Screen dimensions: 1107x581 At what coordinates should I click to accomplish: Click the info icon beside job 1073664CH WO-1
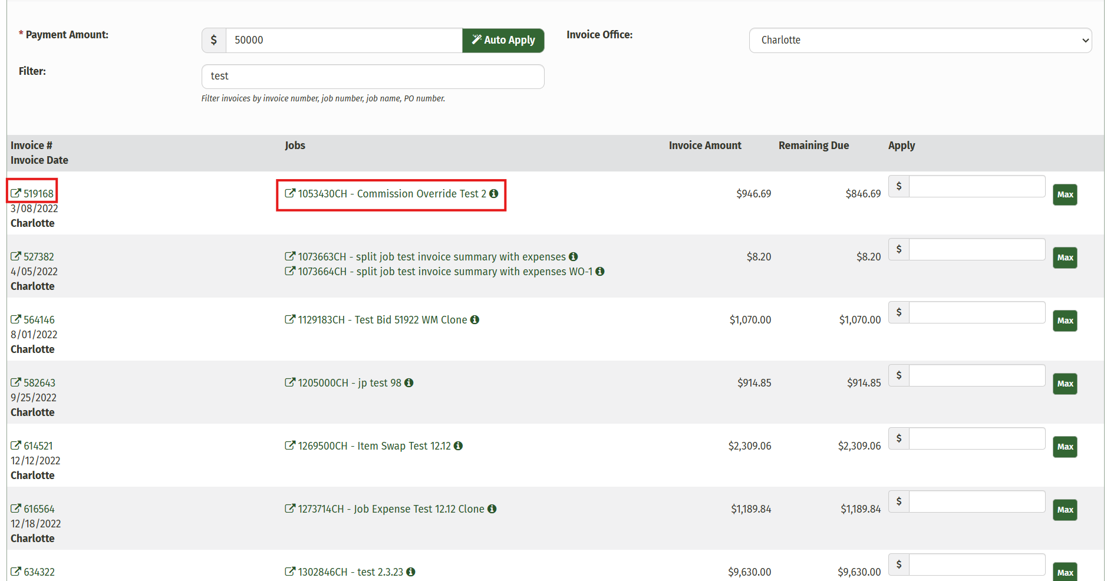[x=599, y=271]
